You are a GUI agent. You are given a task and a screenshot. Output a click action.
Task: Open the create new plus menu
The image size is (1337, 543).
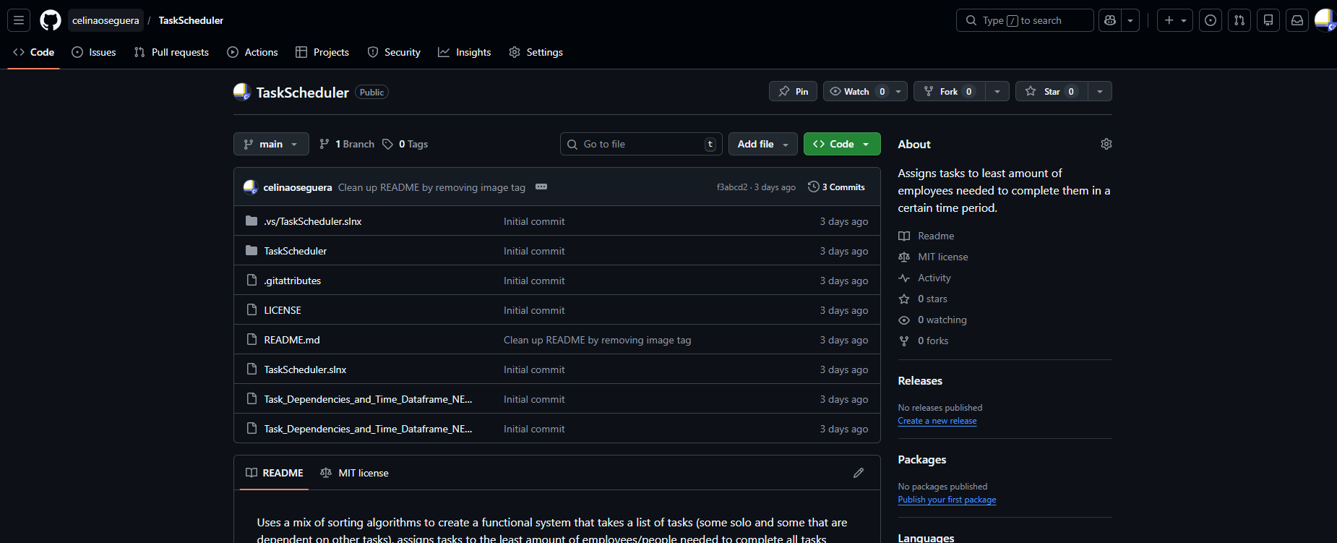[1174, 20]
